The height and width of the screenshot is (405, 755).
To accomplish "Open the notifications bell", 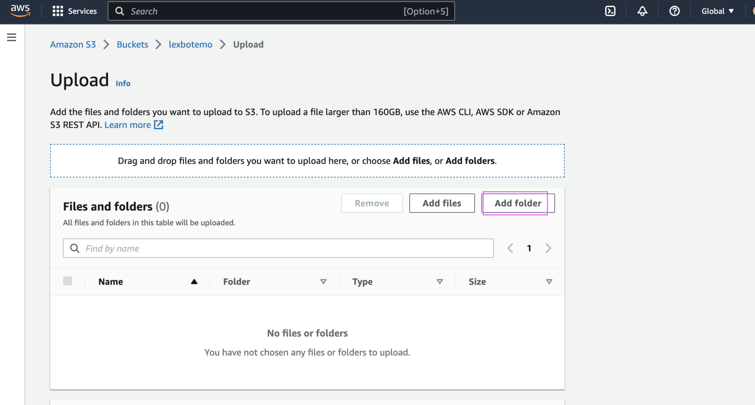I will (x=642, y=11).
